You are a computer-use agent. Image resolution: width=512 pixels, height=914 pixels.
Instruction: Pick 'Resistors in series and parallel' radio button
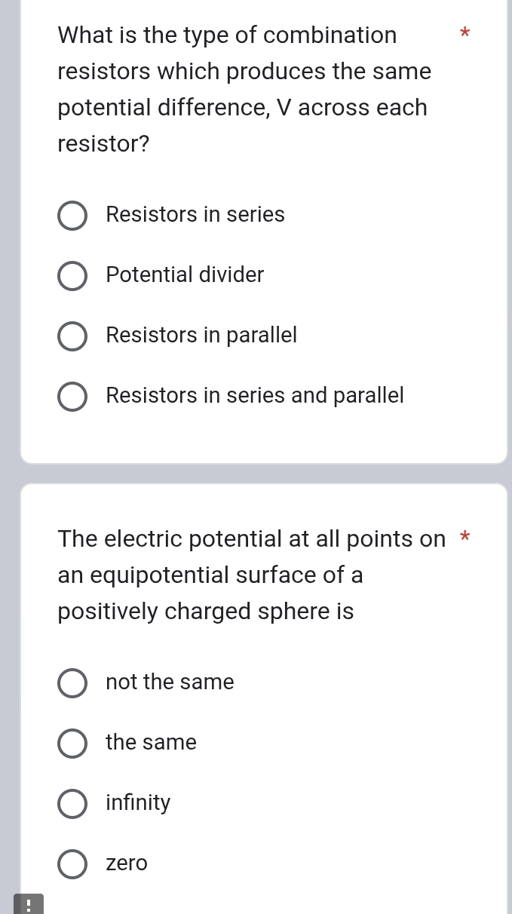(x=72, y=397)
